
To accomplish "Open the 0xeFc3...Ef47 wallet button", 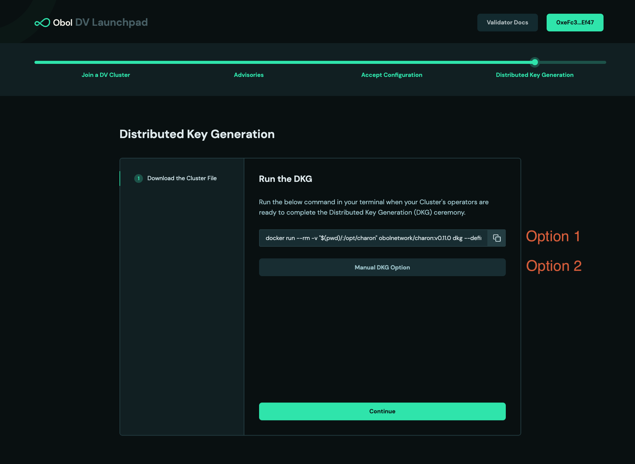I will (x=575, y=23).
